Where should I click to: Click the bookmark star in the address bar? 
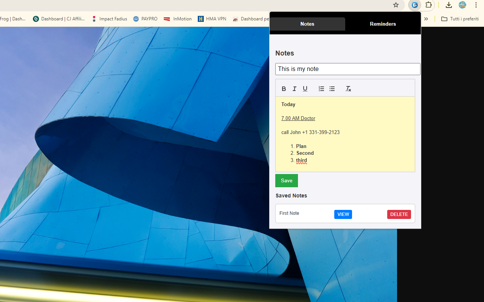point(396,5)
